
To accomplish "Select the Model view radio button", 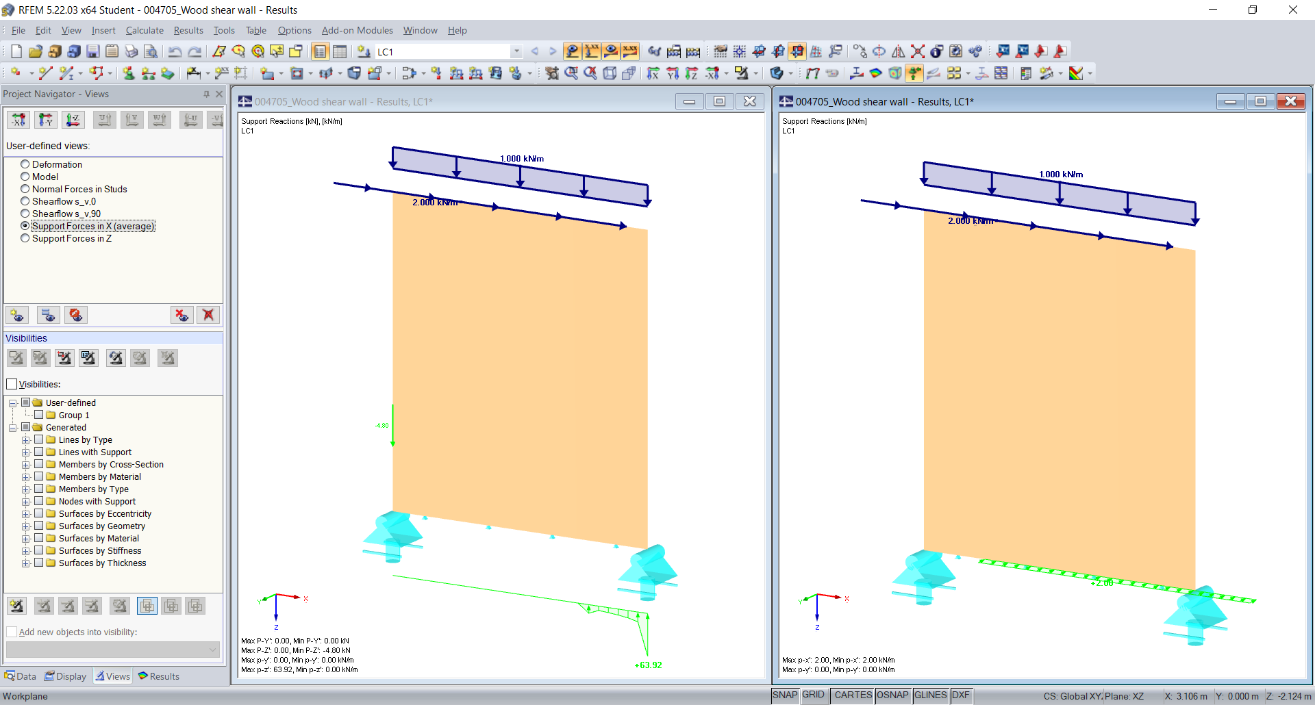I will pyautogui.click(x=25, y=177).
